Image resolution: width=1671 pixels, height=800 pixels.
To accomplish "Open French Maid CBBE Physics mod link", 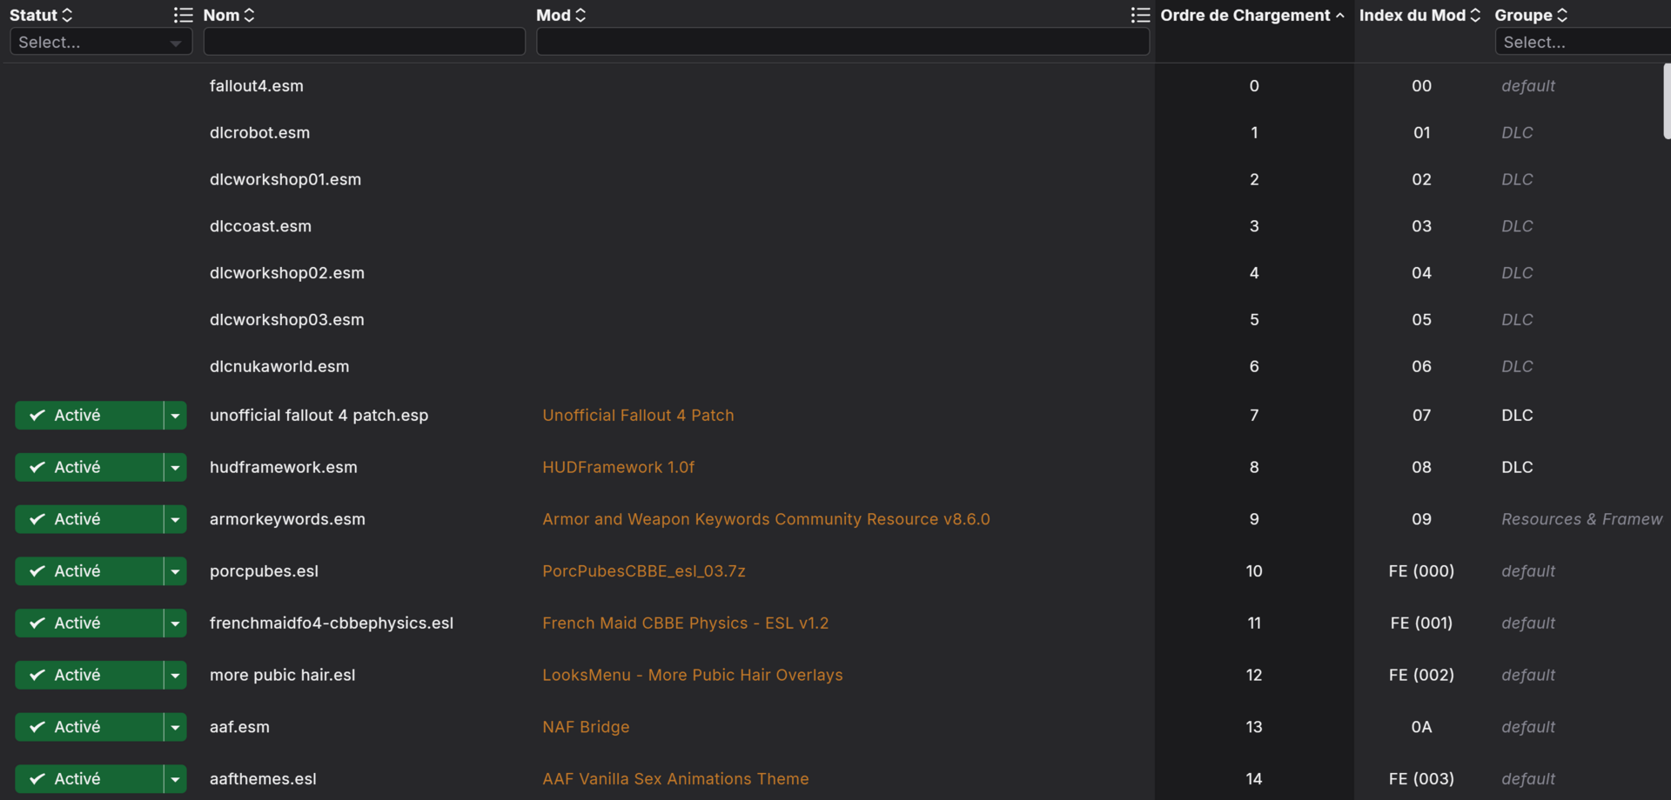I will [x=685, y=623].
